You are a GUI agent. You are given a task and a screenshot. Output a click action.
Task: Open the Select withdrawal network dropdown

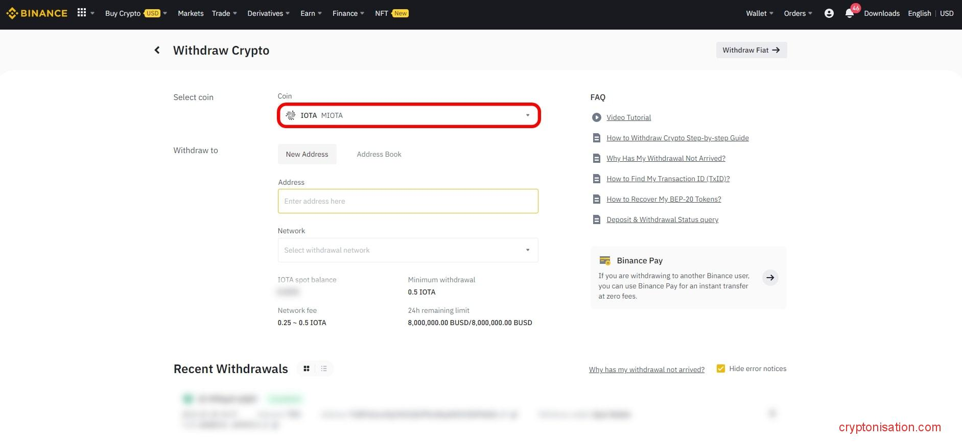(408, 250)
